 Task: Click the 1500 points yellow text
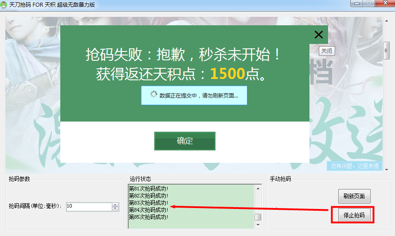(x=227, y=74)
